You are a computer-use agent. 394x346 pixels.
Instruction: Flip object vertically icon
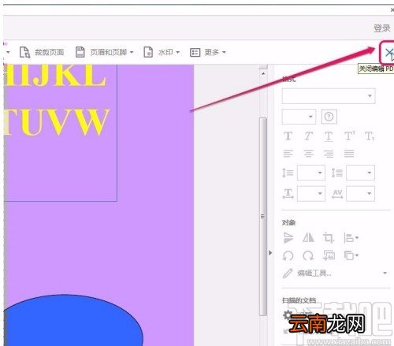tap(288, 238)
